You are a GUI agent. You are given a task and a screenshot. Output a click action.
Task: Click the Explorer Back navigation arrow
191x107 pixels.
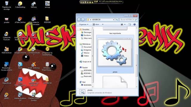79,20
